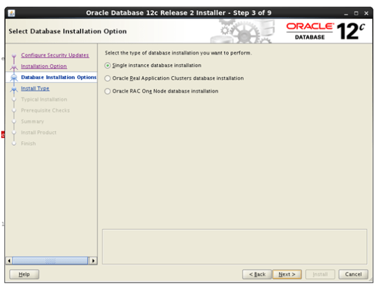Go to the Installation Option step

43,66
